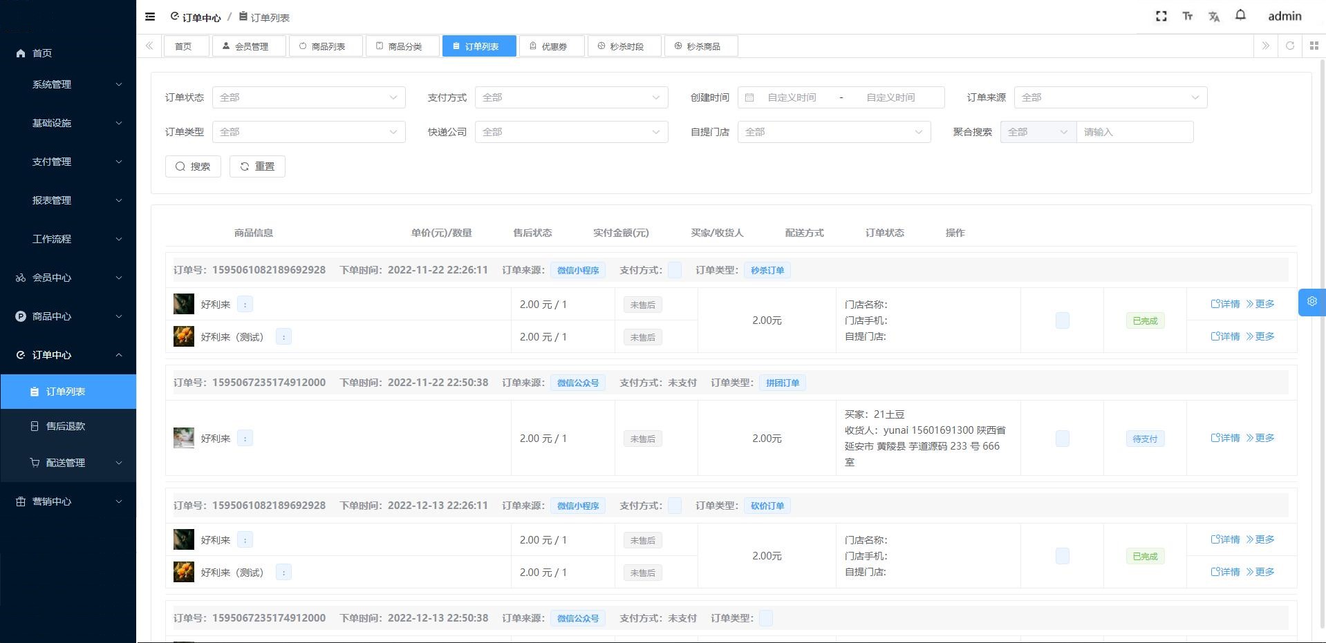This screenshot has height=643, width=1326.
Task: Switch to 优惠券 tab
Action: pos(552,46)
